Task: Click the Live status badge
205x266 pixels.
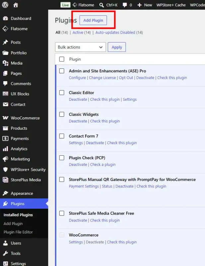Action: (x=65, y=5)
